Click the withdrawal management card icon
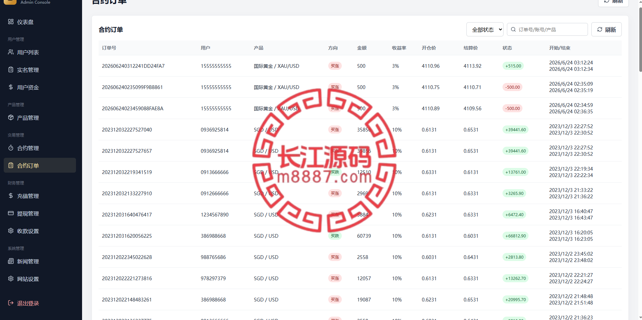 coord(11,213)
